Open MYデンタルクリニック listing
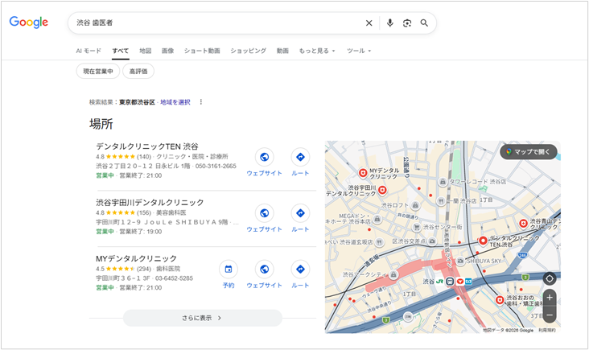 136,258
